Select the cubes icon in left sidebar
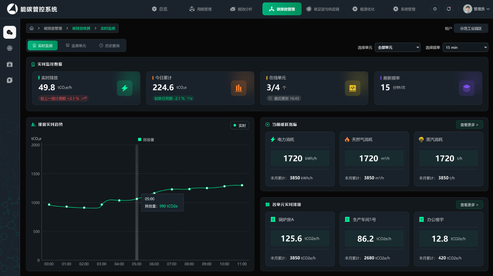Image resolution: width=493 pixels, height=276 pixels. pyautogui.click(x=10, y=32)
